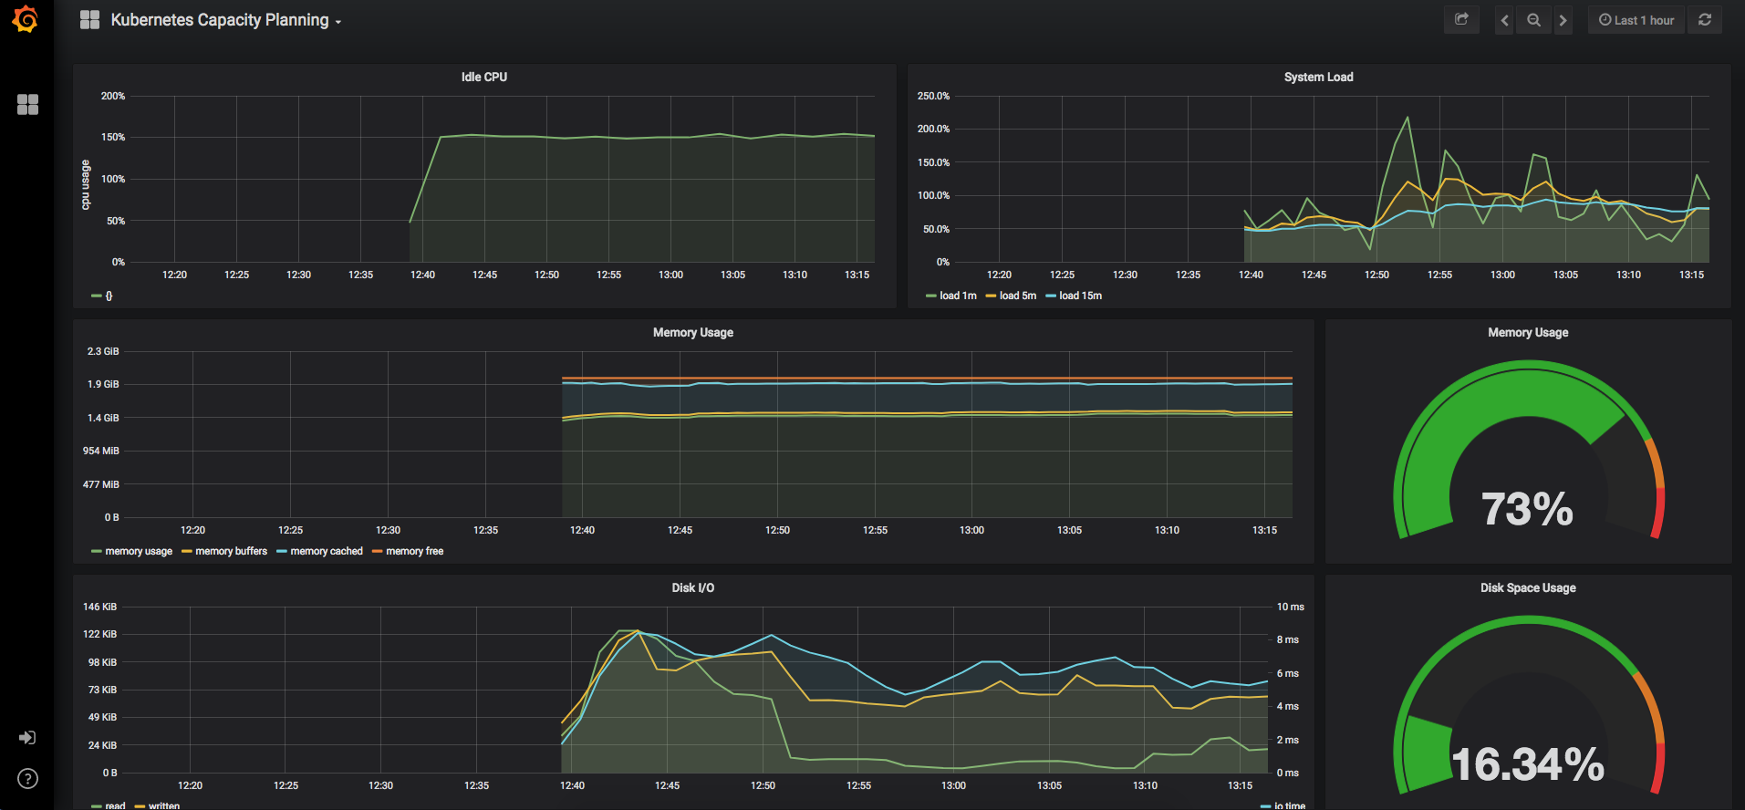The image size is (1745, 810).
Task: Shift the time range back with the left chevron
Action: coord(1504,20)
